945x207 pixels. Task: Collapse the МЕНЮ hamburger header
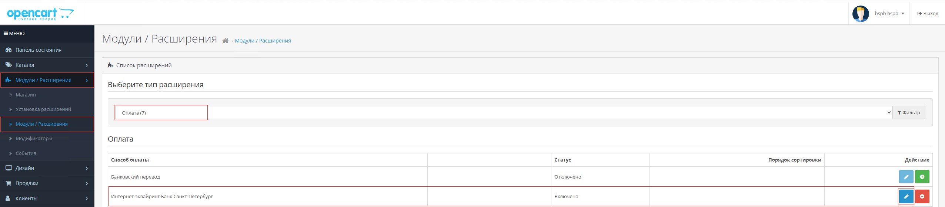point(14,33)
